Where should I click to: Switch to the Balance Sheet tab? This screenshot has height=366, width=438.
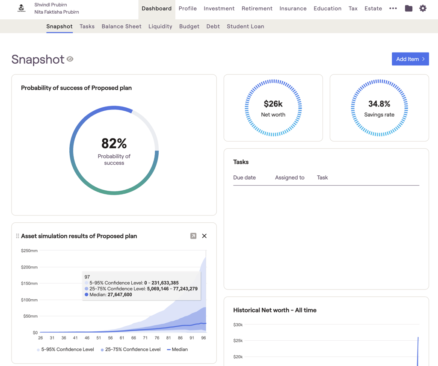pos(121,27)
